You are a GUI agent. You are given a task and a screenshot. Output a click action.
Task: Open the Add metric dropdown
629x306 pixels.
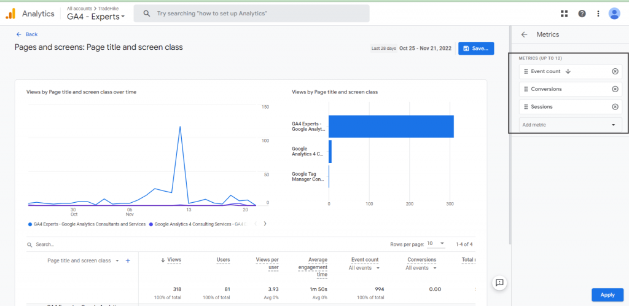571,125
